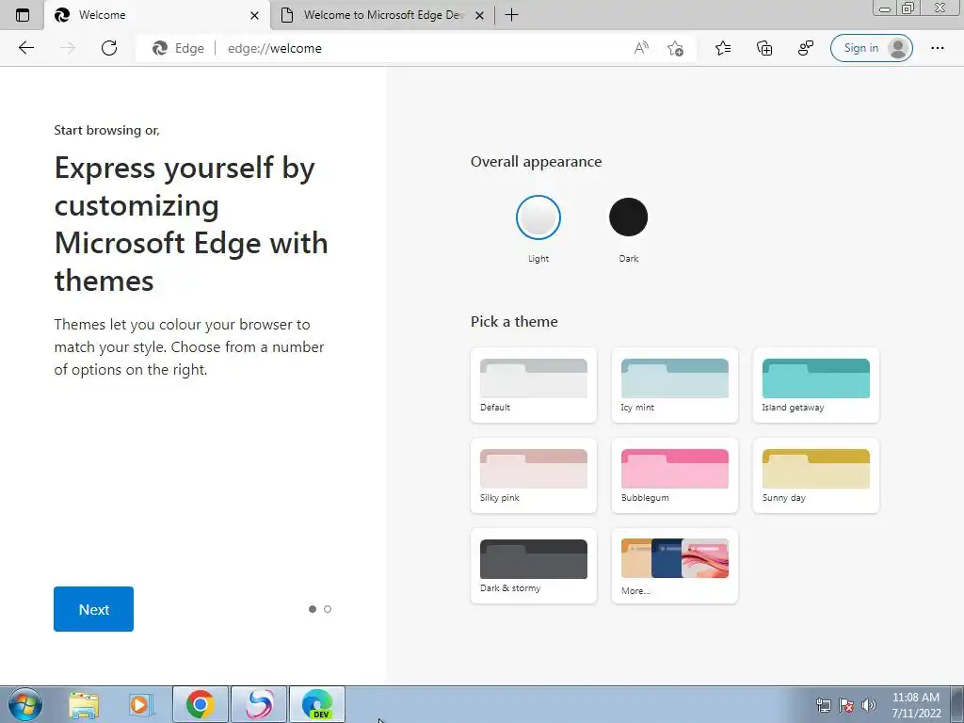Click the "Start browsing or," text
964x723 pixels.
107,130
